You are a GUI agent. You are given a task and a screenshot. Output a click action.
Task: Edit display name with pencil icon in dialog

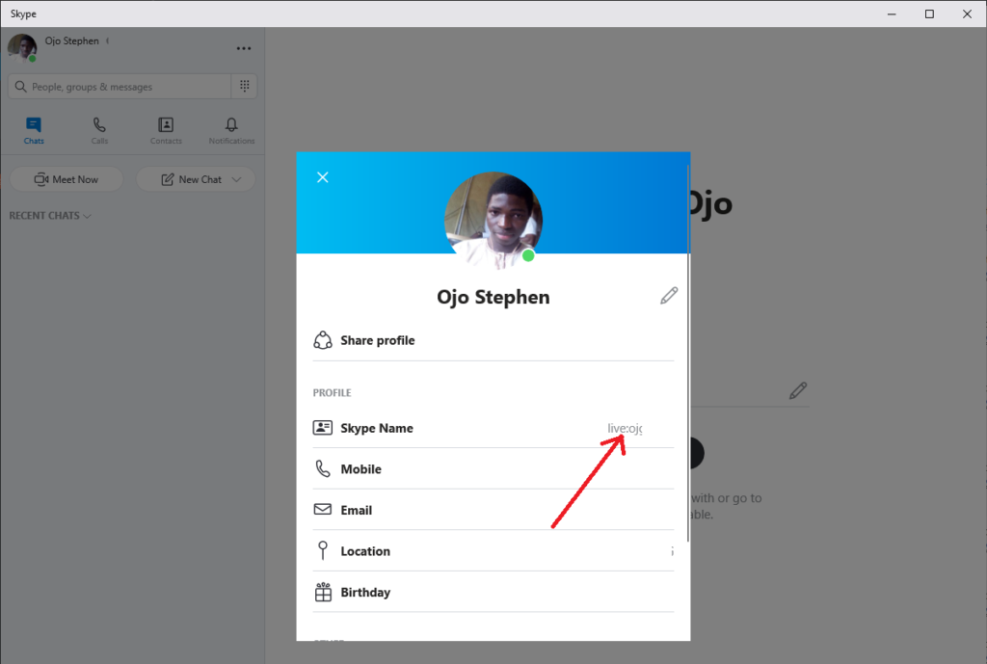pos(669,296)
